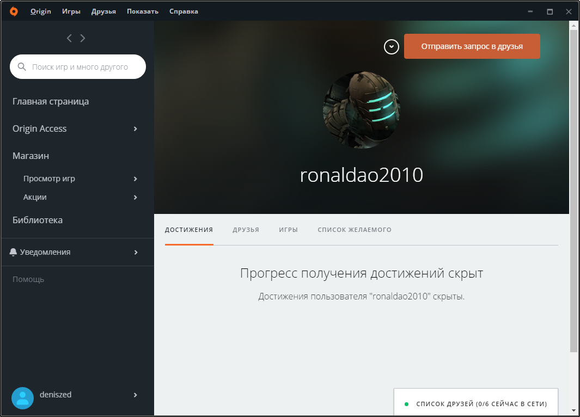
Task: Expand the Origin Access submenu
Action: coord(136,129)
